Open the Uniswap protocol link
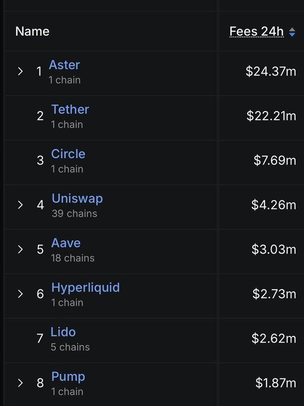This screenshot has height=406, width=304. (78, 199)
